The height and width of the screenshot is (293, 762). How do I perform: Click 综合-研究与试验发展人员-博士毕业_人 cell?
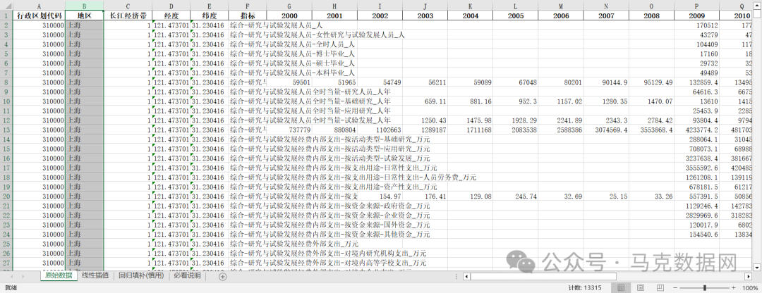click(292, 54)
